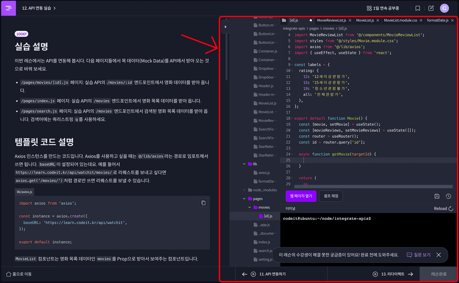Screen dimensions: 459x283
Task: Place cursor on empty line 25
Action: [375, 160]
